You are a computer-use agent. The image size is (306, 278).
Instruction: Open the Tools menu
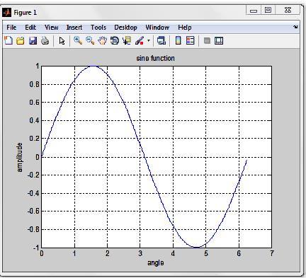[x=98, y=28]
